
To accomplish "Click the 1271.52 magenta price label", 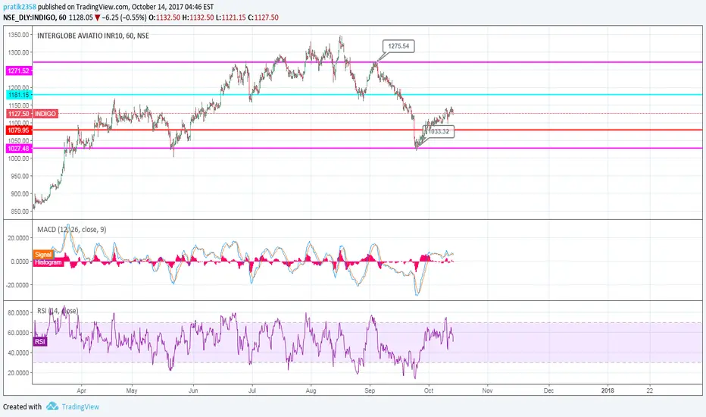I will [18, 71].
